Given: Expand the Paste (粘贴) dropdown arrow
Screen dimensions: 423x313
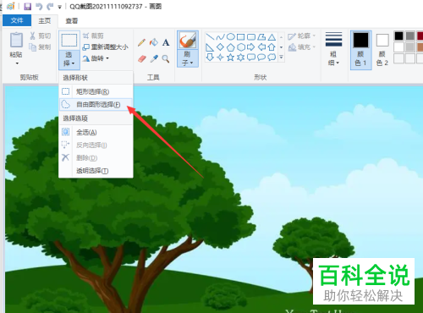Looking at the screenshot, I should (x=17, y=63).
